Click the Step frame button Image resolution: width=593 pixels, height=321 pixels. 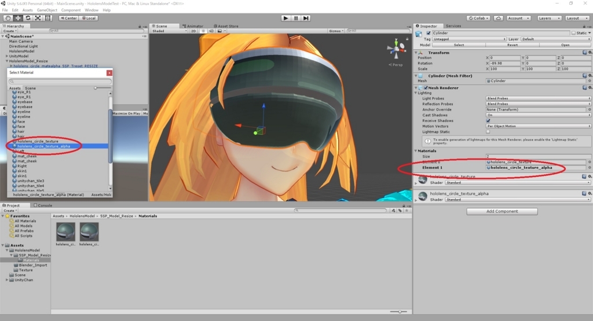click(x=306, y=18)
